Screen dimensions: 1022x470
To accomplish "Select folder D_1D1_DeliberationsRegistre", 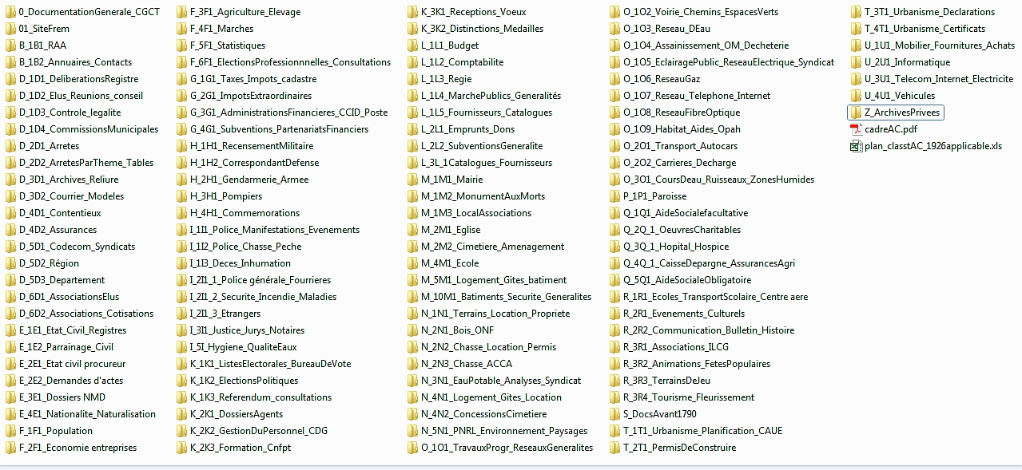I will 78,79.
